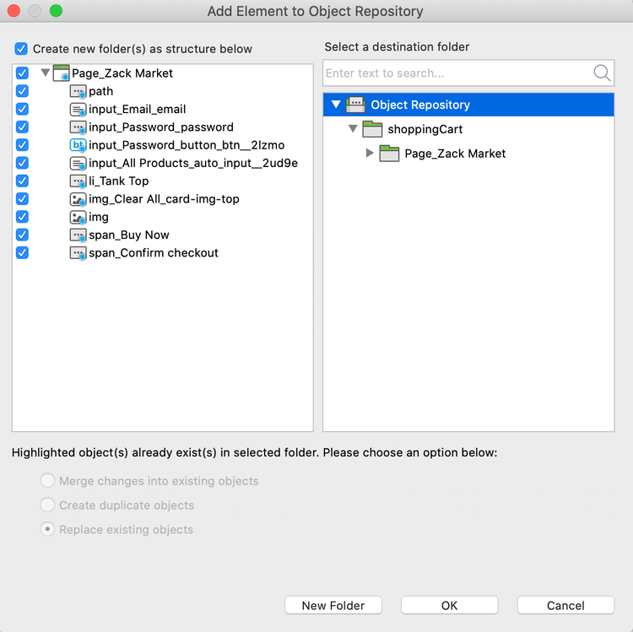Image resolution: width=633 pixels, height=632 pixels.
Task: Click the Object Repository root folder icon
Action: click(x=355, y=105)
